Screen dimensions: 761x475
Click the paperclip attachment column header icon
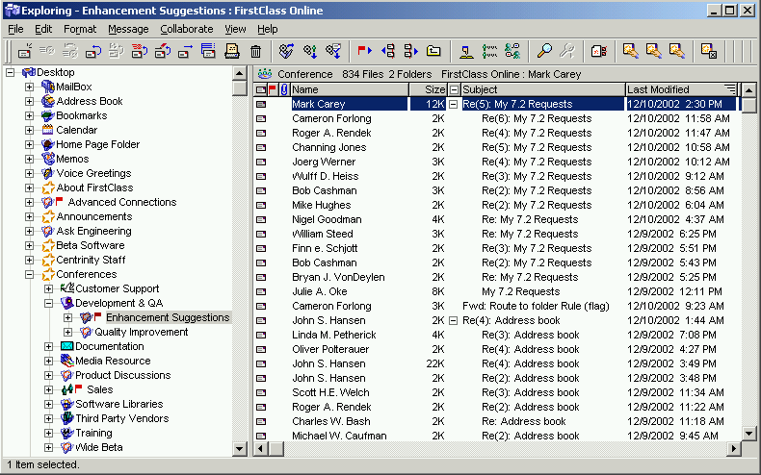coord(284,89)
